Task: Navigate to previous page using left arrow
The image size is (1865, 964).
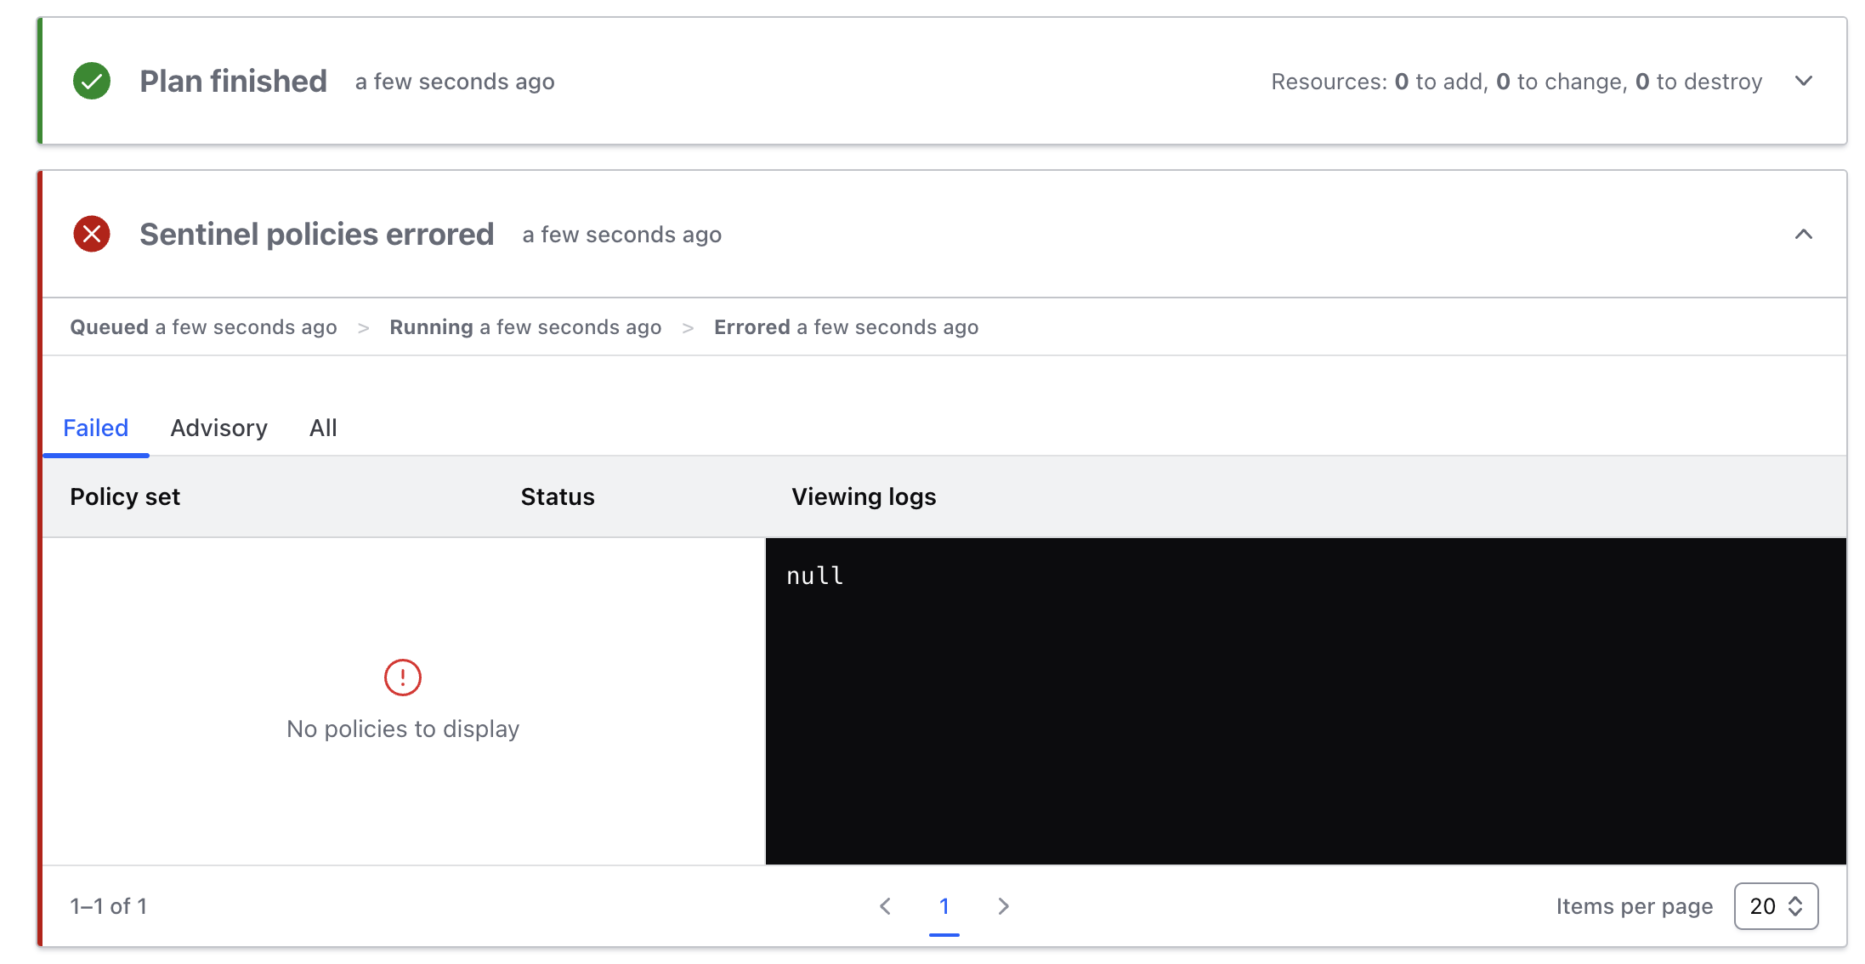Action: 885,906
